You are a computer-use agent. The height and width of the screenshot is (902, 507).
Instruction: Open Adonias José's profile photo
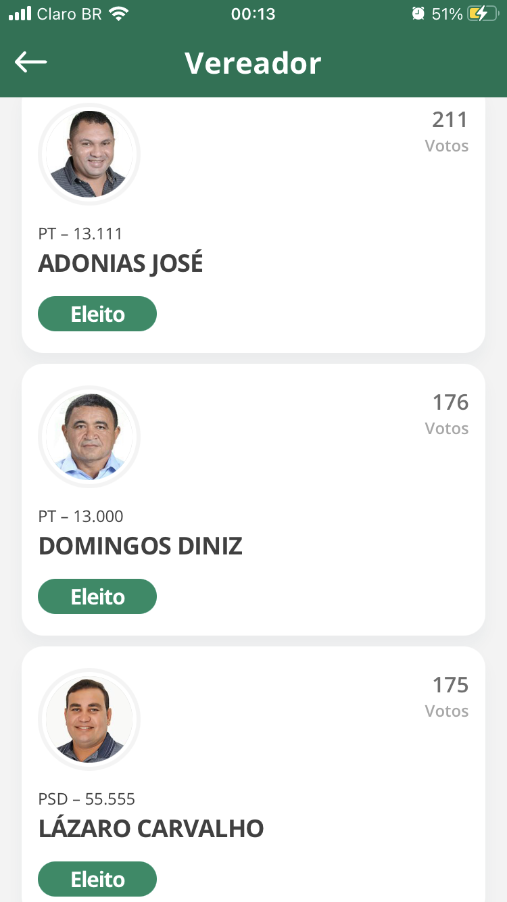point(89,154)
